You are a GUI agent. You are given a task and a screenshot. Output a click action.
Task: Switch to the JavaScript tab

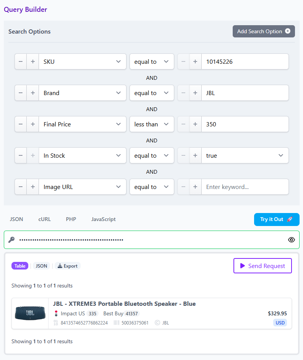pos(104,219)
